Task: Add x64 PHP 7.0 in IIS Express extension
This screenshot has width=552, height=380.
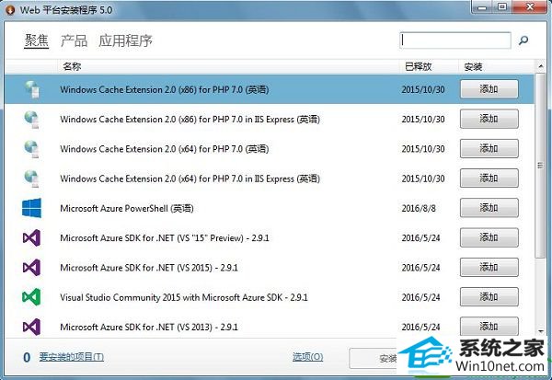Action: [489, 178]
